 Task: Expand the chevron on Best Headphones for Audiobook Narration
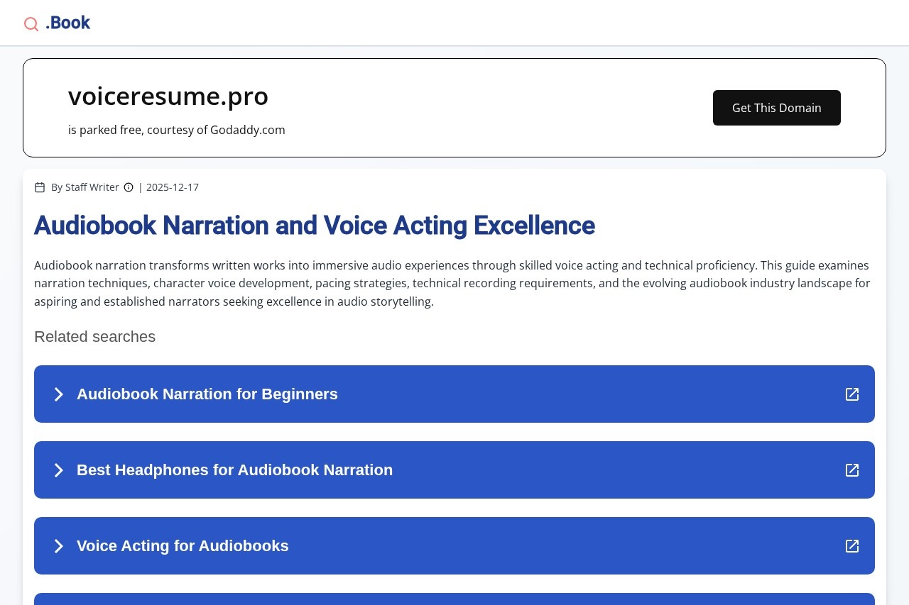click(59, 470)
